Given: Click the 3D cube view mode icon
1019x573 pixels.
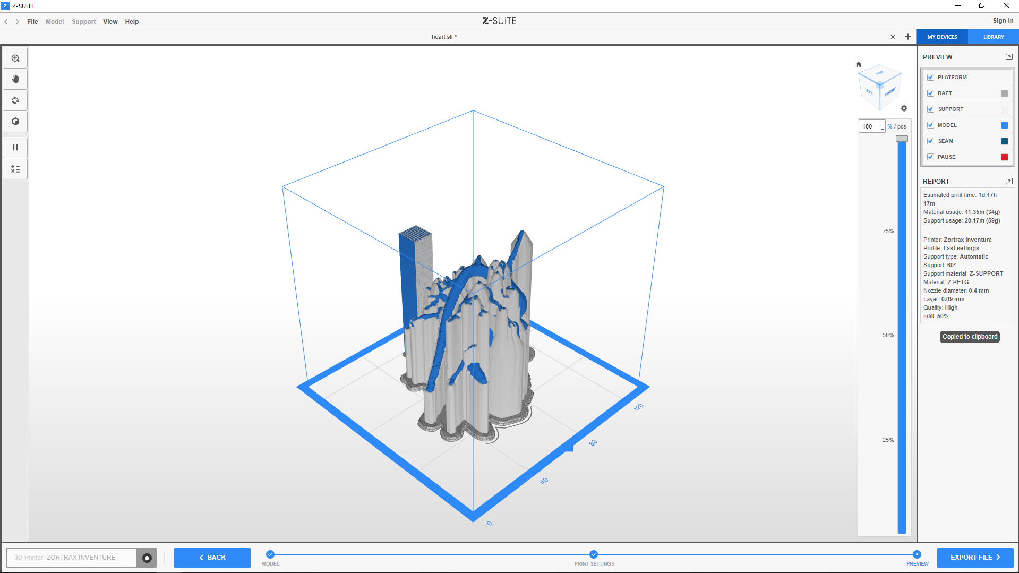Looking at the screenshot, I should [x=15, y=122].
